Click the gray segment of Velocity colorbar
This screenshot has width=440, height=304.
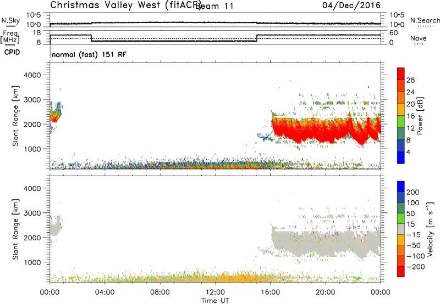[401, 229]
